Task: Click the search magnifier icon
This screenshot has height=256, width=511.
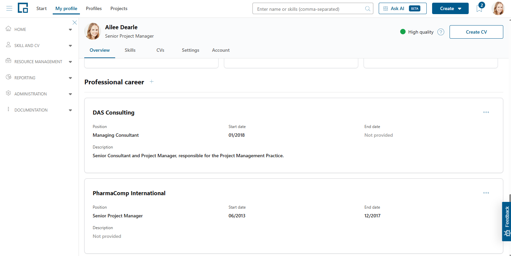Action: pyautogui.click(x=368, y=9)
